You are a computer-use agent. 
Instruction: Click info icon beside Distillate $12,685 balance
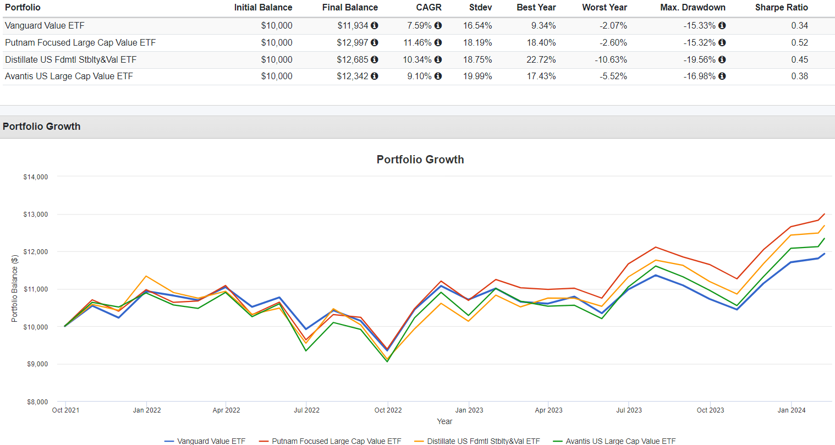click(374, 59)
